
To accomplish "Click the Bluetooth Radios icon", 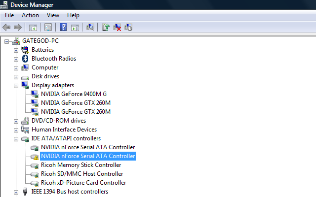I will [25, 59].
